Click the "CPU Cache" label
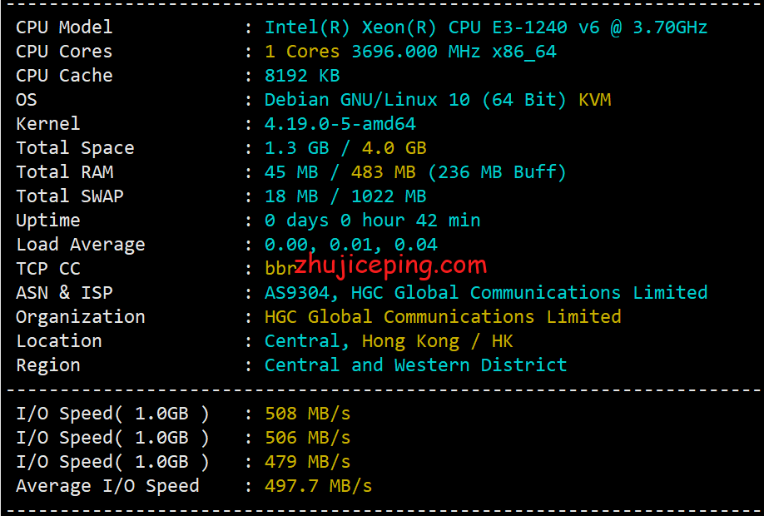The image size is (764, 516). click(x=64, y=76)
